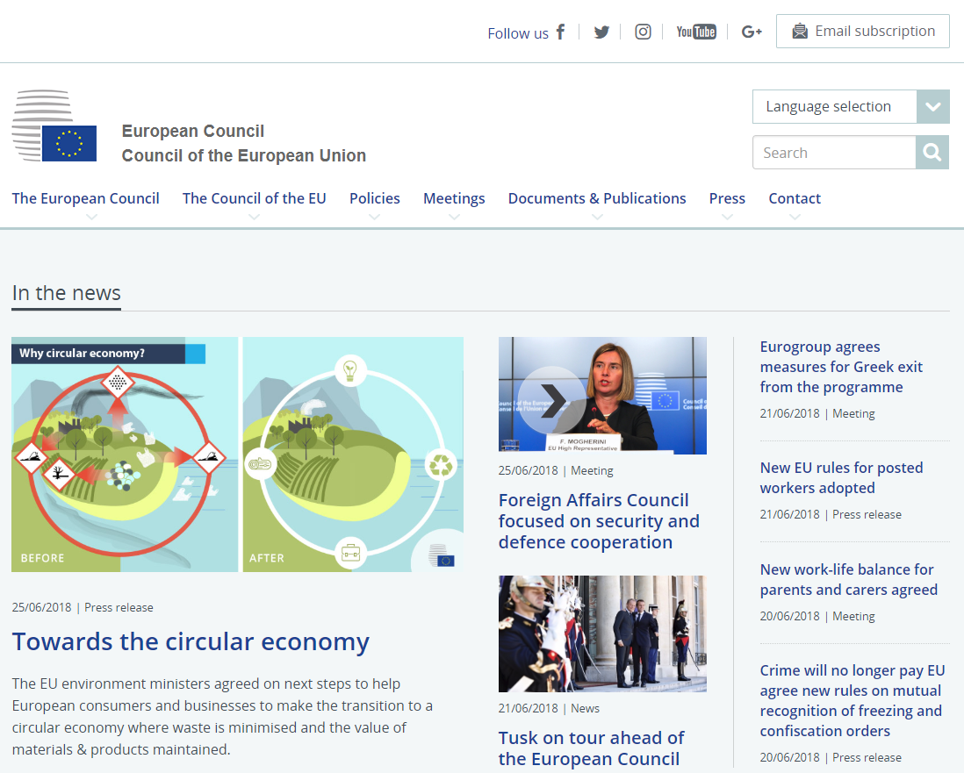Open The European Council menu
The height and width of the screenshot is (773, 964).
pyautogui.click(x=85, y=198)
